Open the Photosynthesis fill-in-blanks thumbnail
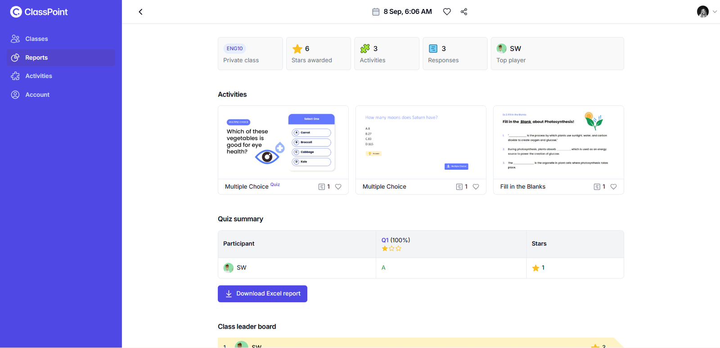720x348 pixels. click(x=558, y=142)
